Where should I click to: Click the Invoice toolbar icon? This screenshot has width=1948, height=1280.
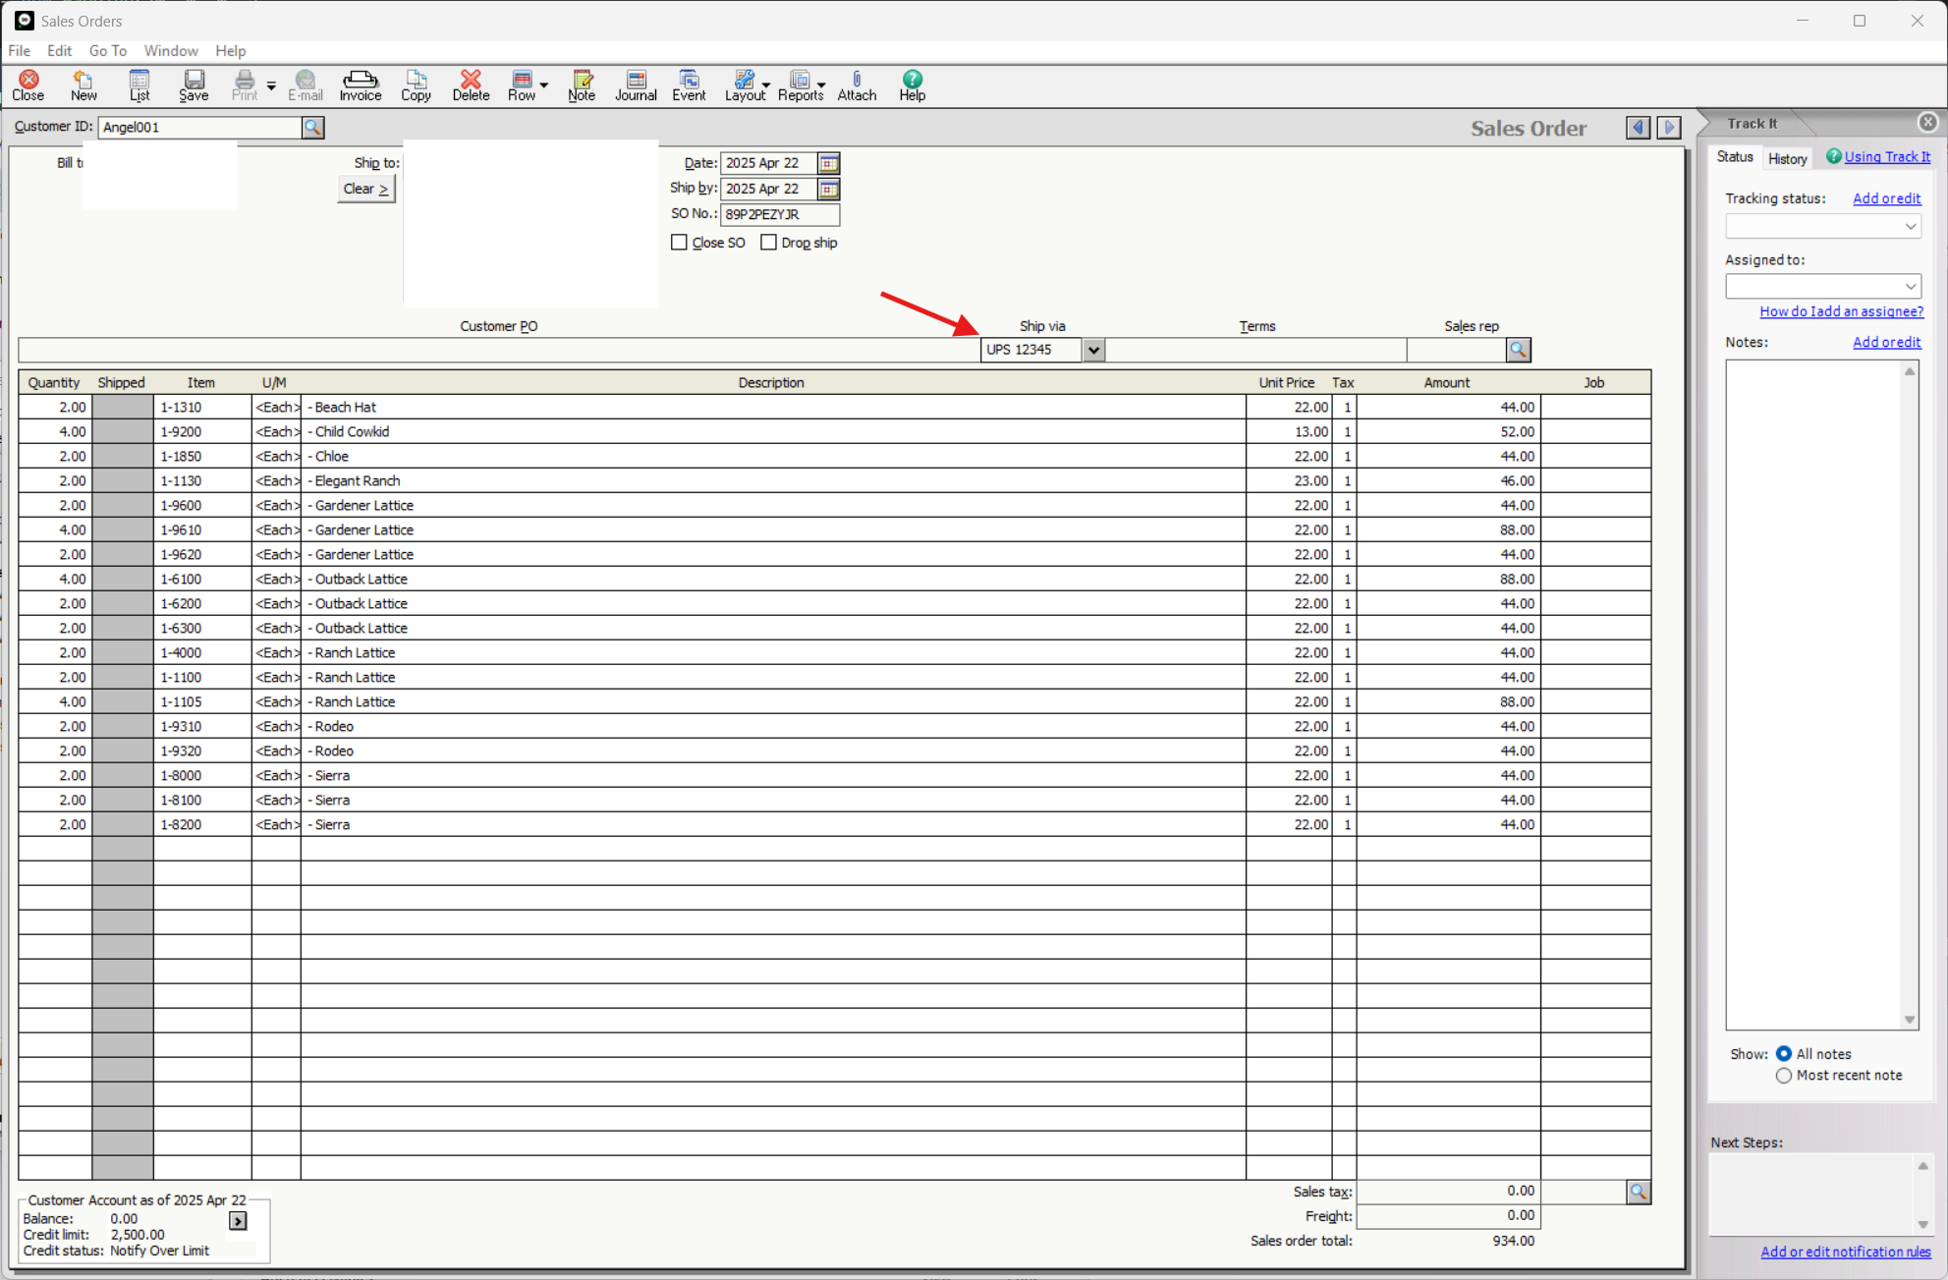tap(361, 85)
